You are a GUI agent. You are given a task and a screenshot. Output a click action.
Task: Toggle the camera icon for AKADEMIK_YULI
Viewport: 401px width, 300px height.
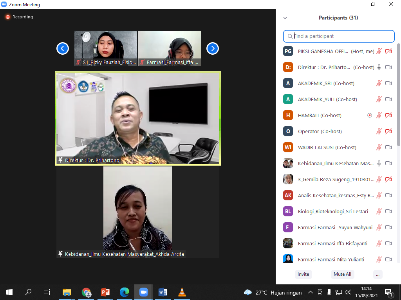[x=388, y=99]
